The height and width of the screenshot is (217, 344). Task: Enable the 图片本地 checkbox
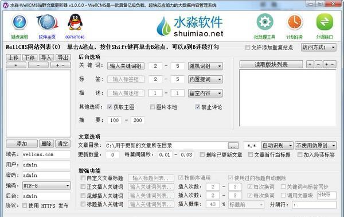[x=153, y=107]
